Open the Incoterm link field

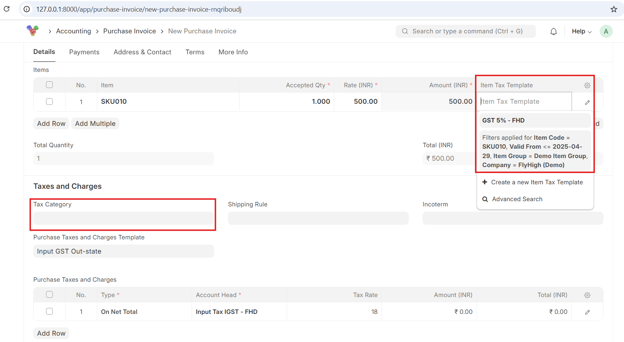coord(513,218)
